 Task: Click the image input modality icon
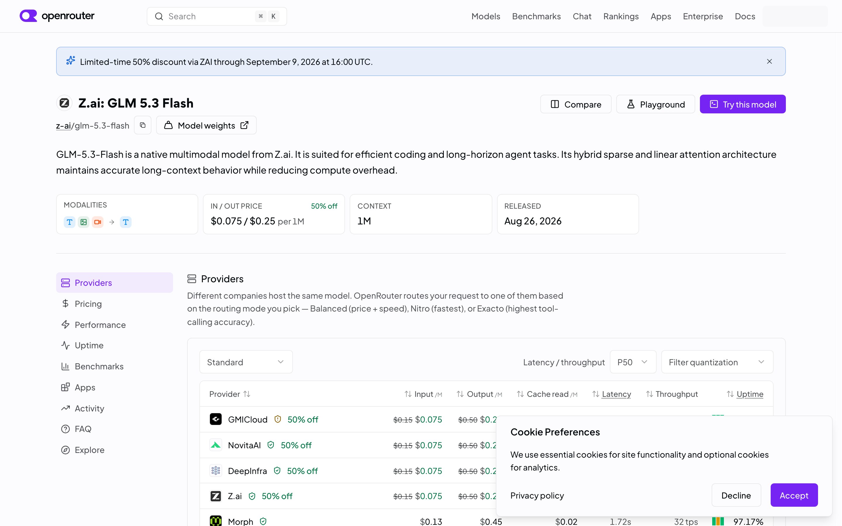[x=84, y=222]
